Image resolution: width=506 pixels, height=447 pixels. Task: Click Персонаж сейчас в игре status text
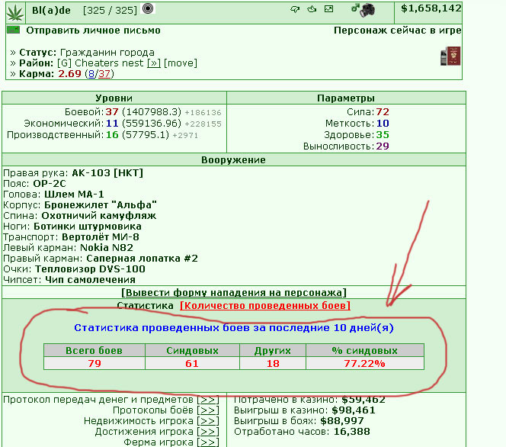point(397,31)
